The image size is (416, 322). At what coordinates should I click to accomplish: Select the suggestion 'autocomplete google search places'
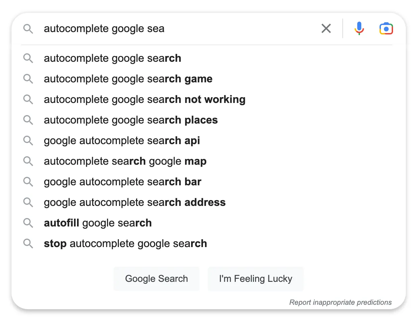[130, 120]
